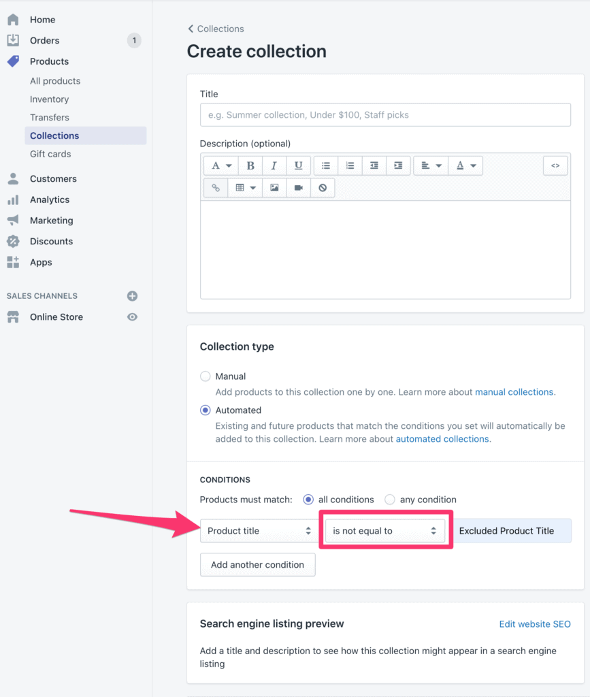Toggle italic formatting in description editor
The image size is (590, 697).
[274, 166]
